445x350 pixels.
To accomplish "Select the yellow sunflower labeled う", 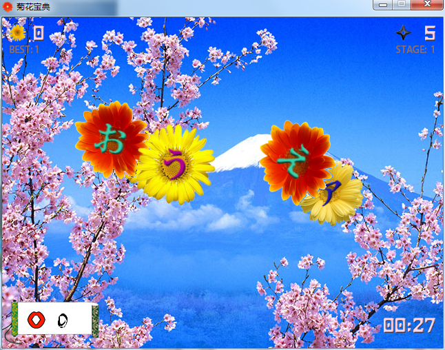I will (x=174, y=165).
